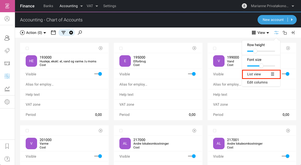Open the help question mark icon
This screenshot has height=165, width=301.
point(7,159)
